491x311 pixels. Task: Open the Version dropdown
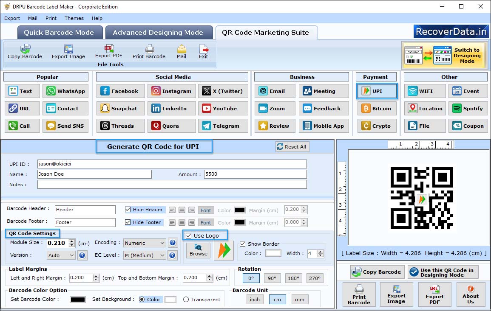point(61,255)
